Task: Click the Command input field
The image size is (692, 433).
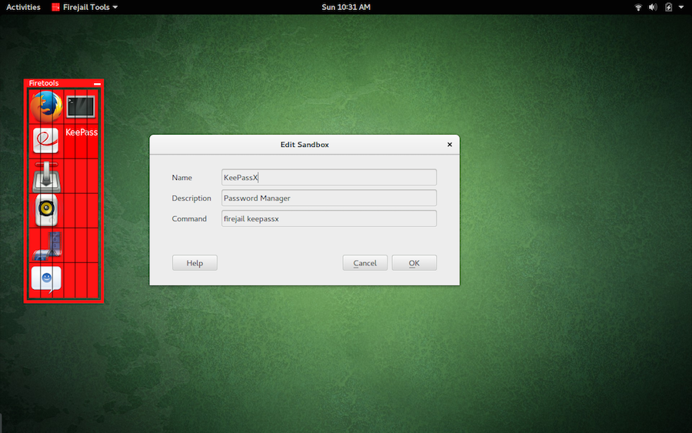Action: [x=329, y=218]
